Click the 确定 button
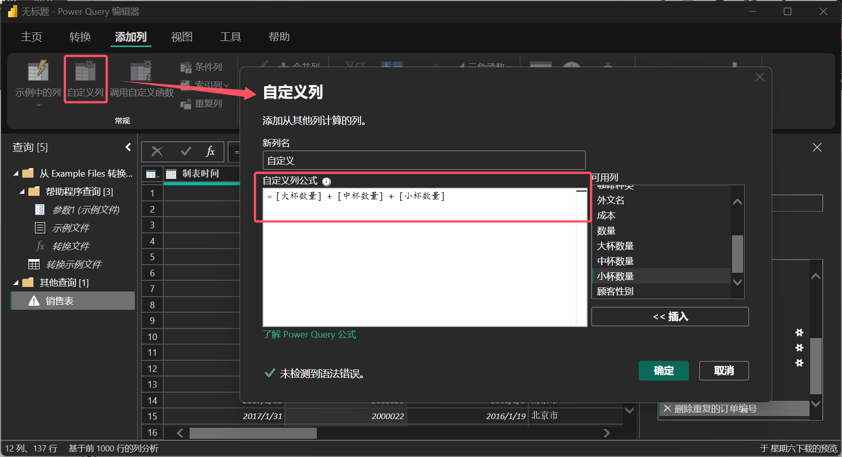The width and height of the screenshot is (842, 457). pyautogui.click(x=664, y=370)
